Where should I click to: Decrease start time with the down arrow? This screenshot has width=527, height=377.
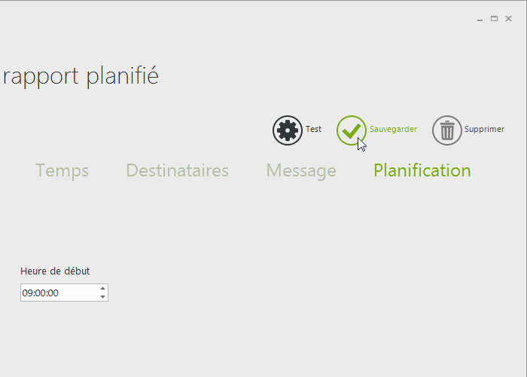102,296
